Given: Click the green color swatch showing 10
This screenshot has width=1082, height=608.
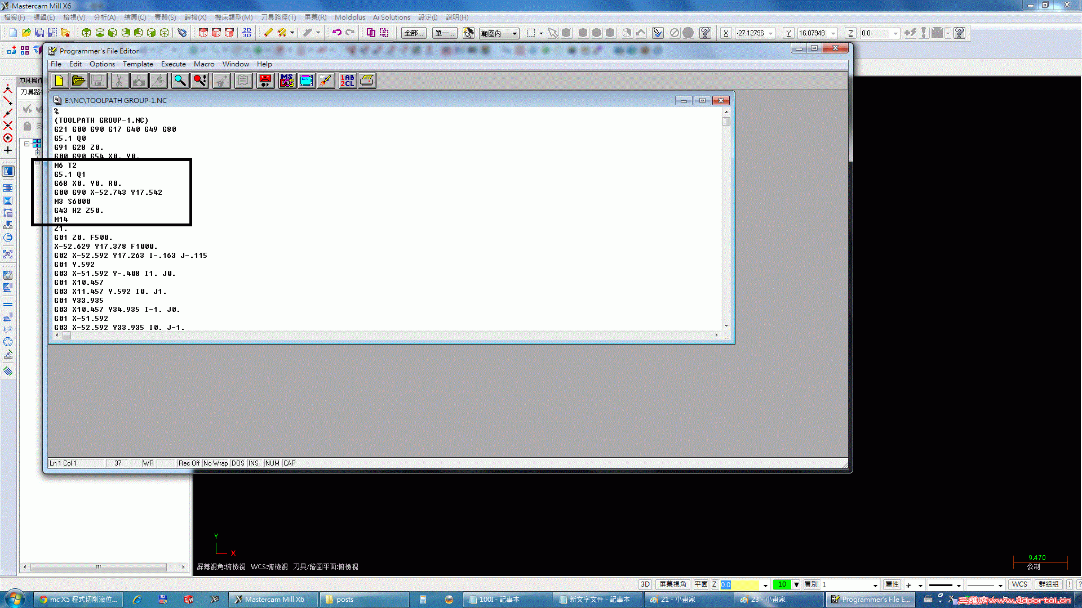Looking at the screenshot, I should [782, 584].
